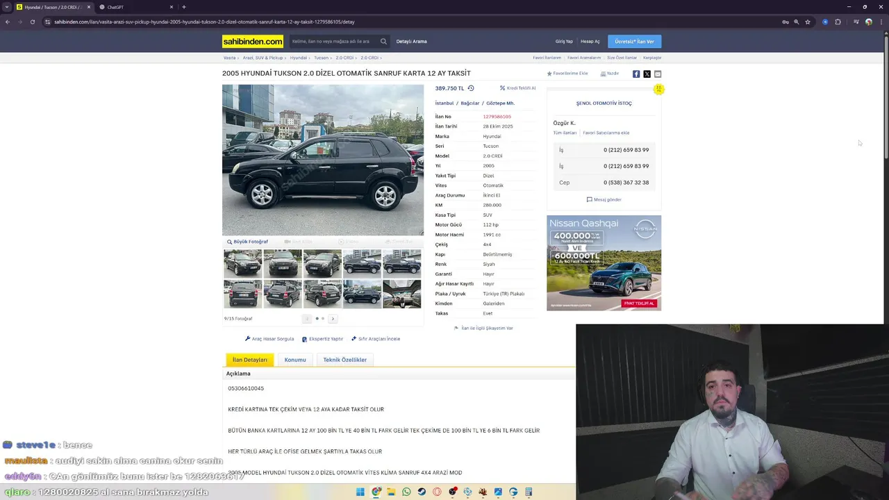Open Windows Start menu

[360, 492]
